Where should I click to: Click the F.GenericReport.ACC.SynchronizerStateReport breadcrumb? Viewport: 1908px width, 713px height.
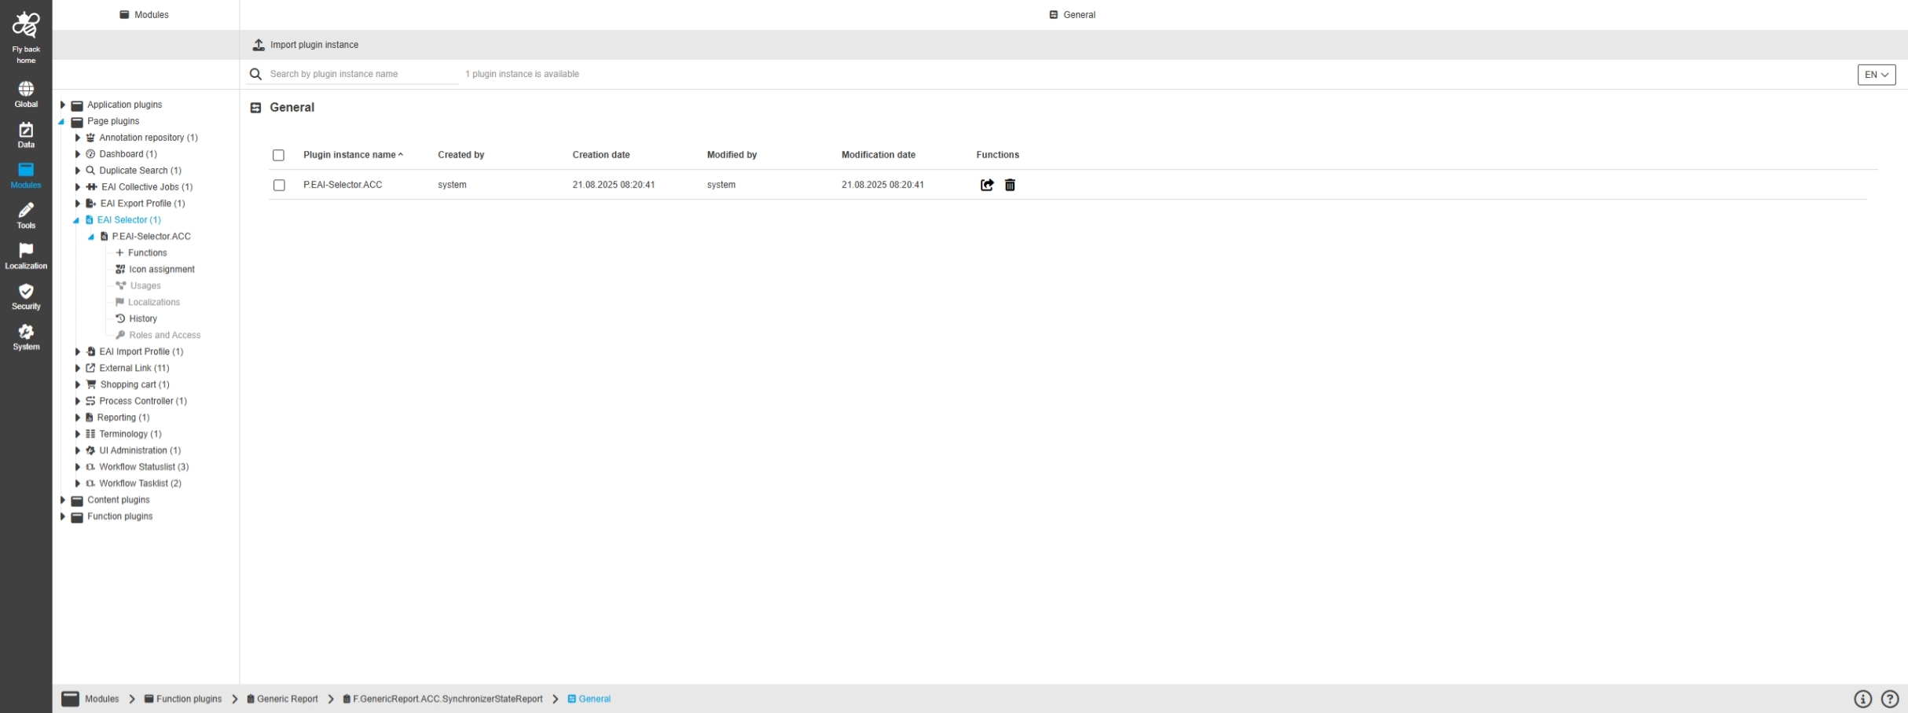coord(442,699)
